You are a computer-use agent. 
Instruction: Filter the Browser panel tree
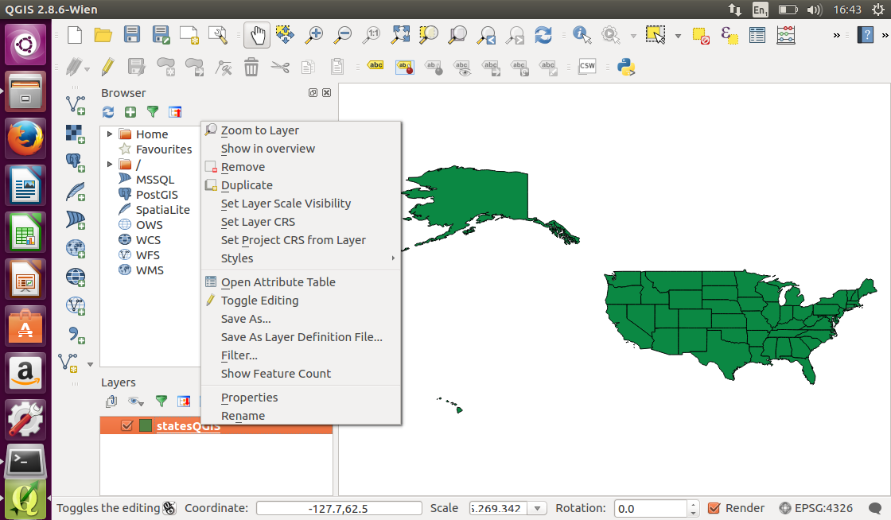coord(153,112)
